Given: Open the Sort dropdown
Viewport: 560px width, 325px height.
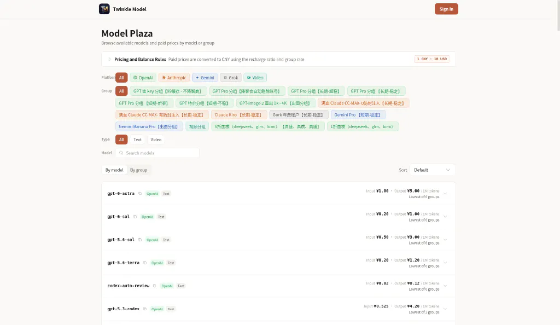Looking at the screenshot, I should pyautogui.click(x=432, y=170).
